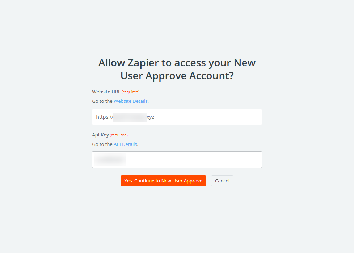Viewport: 354px width, 253px height.
Task: Click Yes, Continue to New User Approve
Action: click(163, 181)
